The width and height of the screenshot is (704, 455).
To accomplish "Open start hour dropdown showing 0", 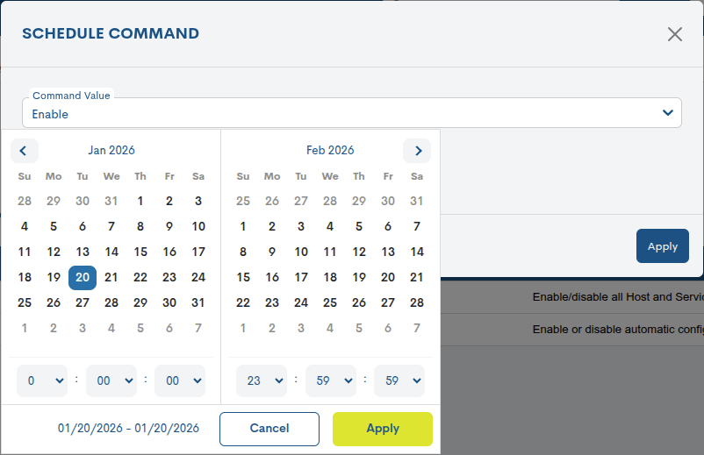I will 42,380.
